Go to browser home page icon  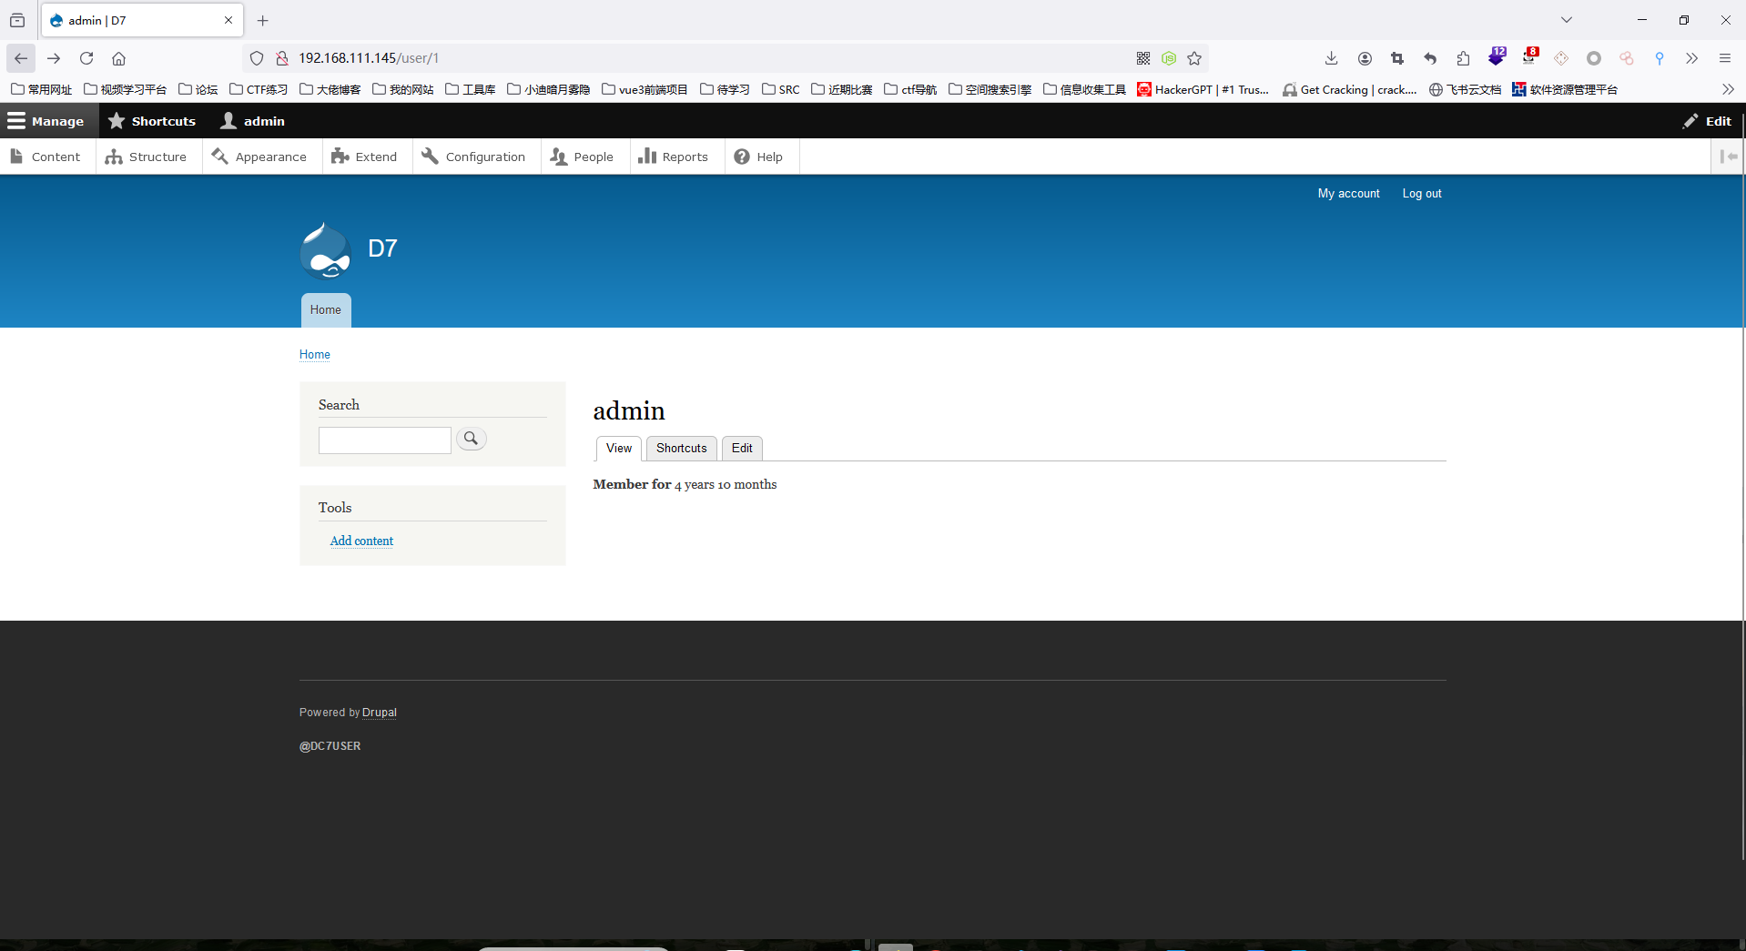click(x=118, y=58)
